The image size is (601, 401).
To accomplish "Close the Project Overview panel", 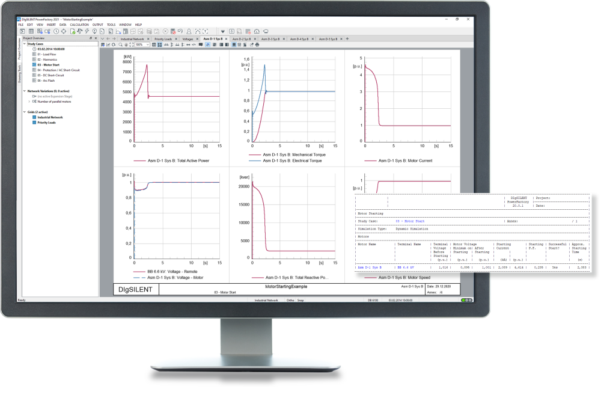I will point(96,38).
